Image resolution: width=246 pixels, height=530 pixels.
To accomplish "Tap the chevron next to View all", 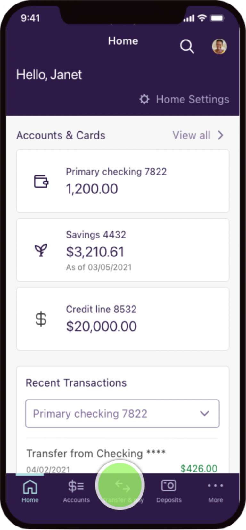I will pos(221,135).
